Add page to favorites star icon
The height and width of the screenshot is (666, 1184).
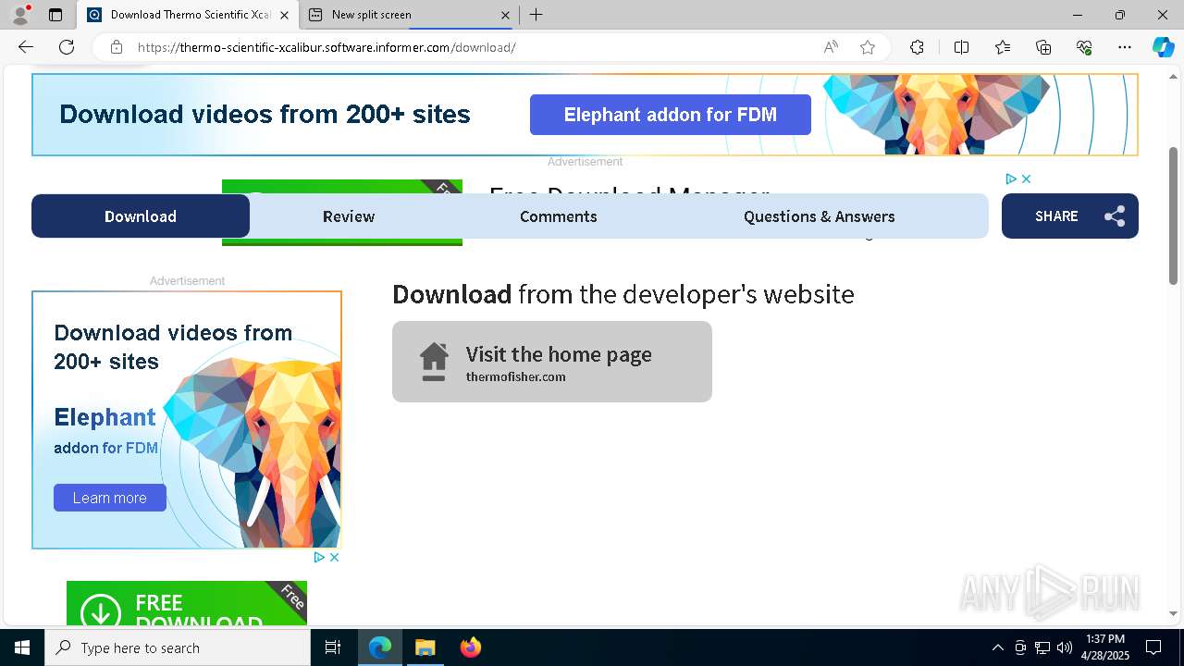(868, 47)
